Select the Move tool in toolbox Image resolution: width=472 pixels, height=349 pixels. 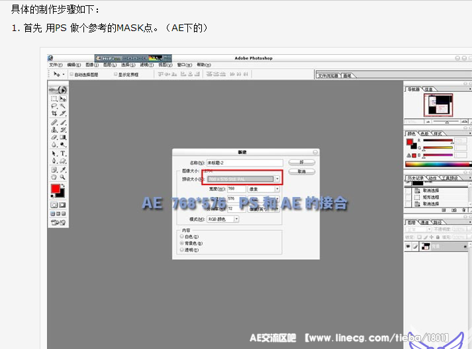tap(63, 98)
